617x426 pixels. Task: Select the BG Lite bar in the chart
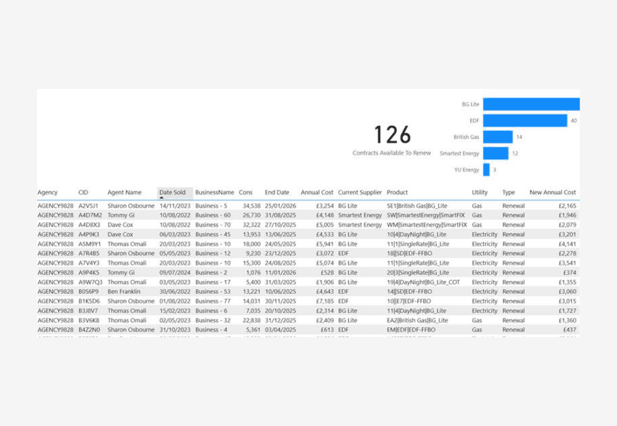(x=531, y=104)
